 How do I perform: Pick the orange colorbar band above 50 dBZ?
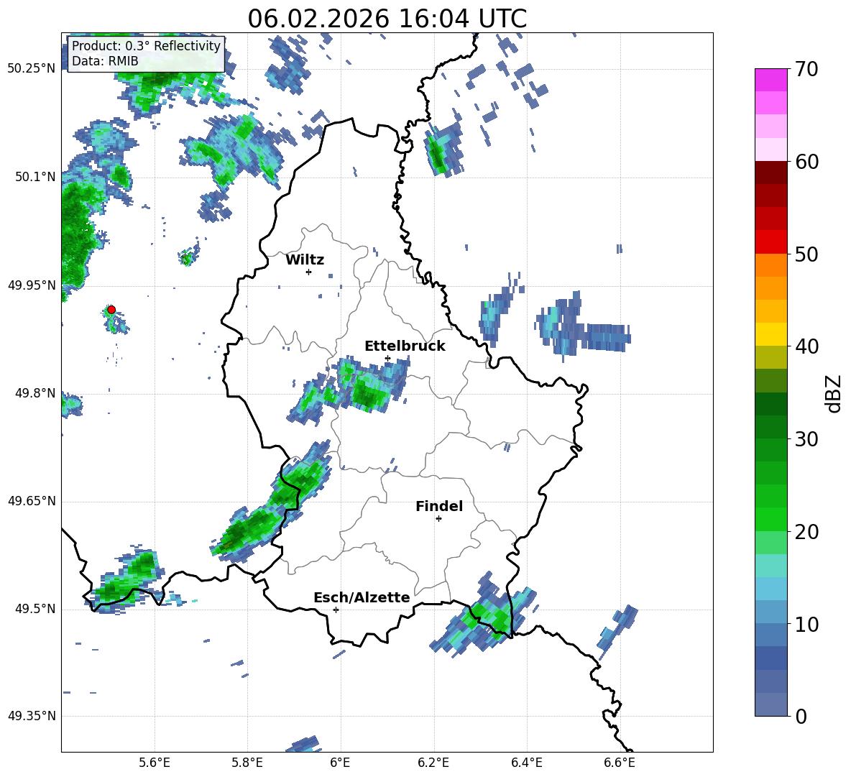[770, 265]
